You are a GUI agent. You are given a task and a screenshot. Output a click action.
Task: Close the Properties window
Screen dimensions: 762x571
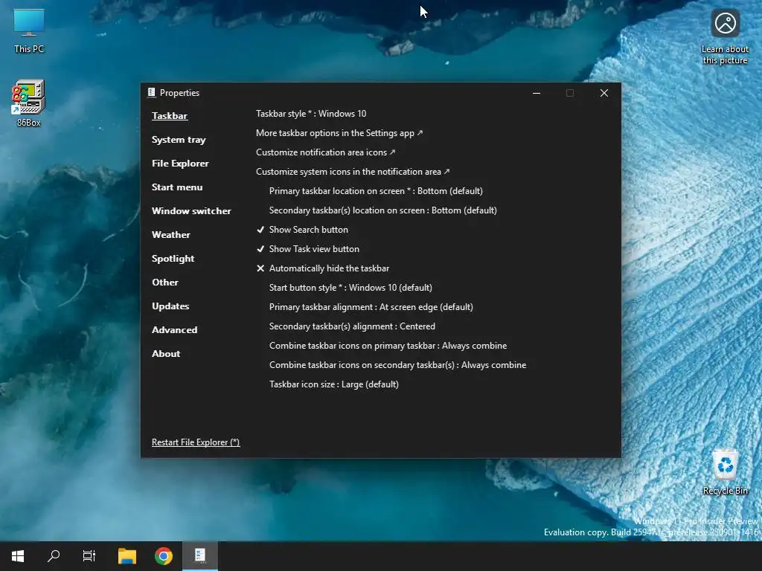pos(604,93)
